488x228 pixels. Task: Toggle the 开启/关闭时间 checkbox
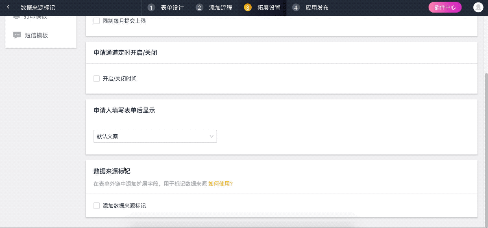pyautogui.click(x=97, y=79)
